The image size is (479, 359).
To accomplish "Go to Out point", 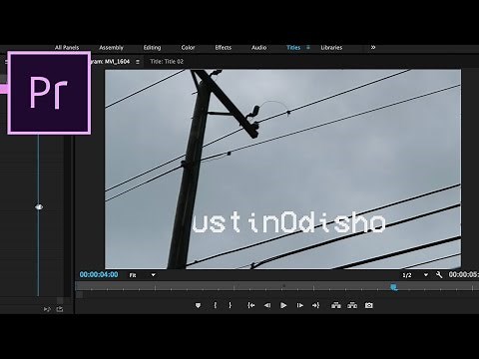I will (315, 305).
